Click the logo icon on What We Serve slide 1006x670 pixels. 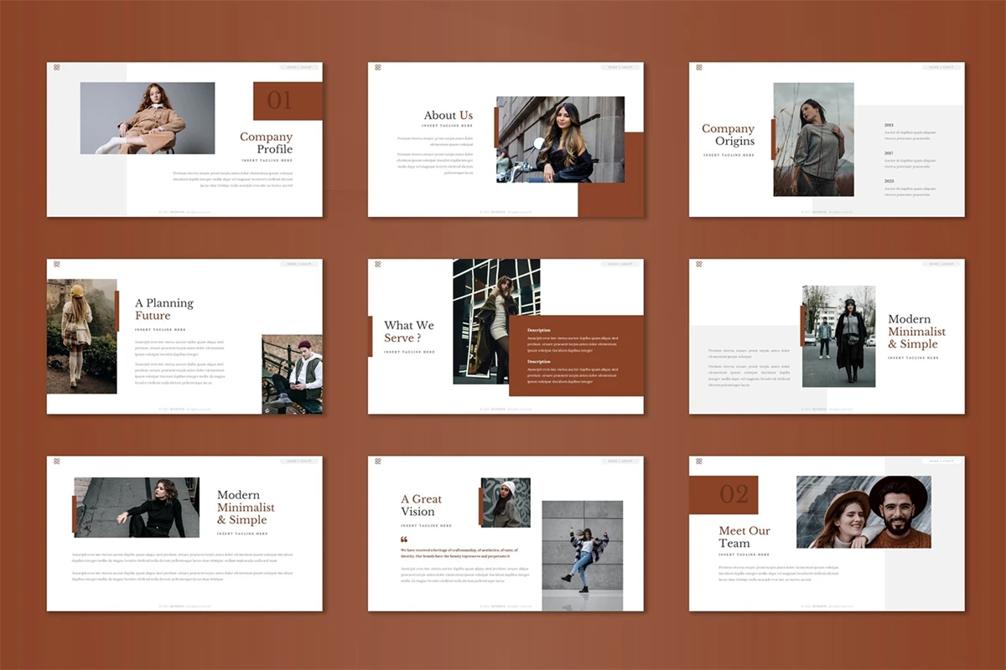click(378, 264)
